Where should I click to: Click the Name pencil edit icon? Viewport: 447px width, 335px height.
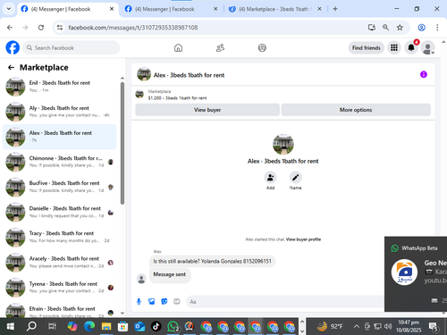point(295,178)
